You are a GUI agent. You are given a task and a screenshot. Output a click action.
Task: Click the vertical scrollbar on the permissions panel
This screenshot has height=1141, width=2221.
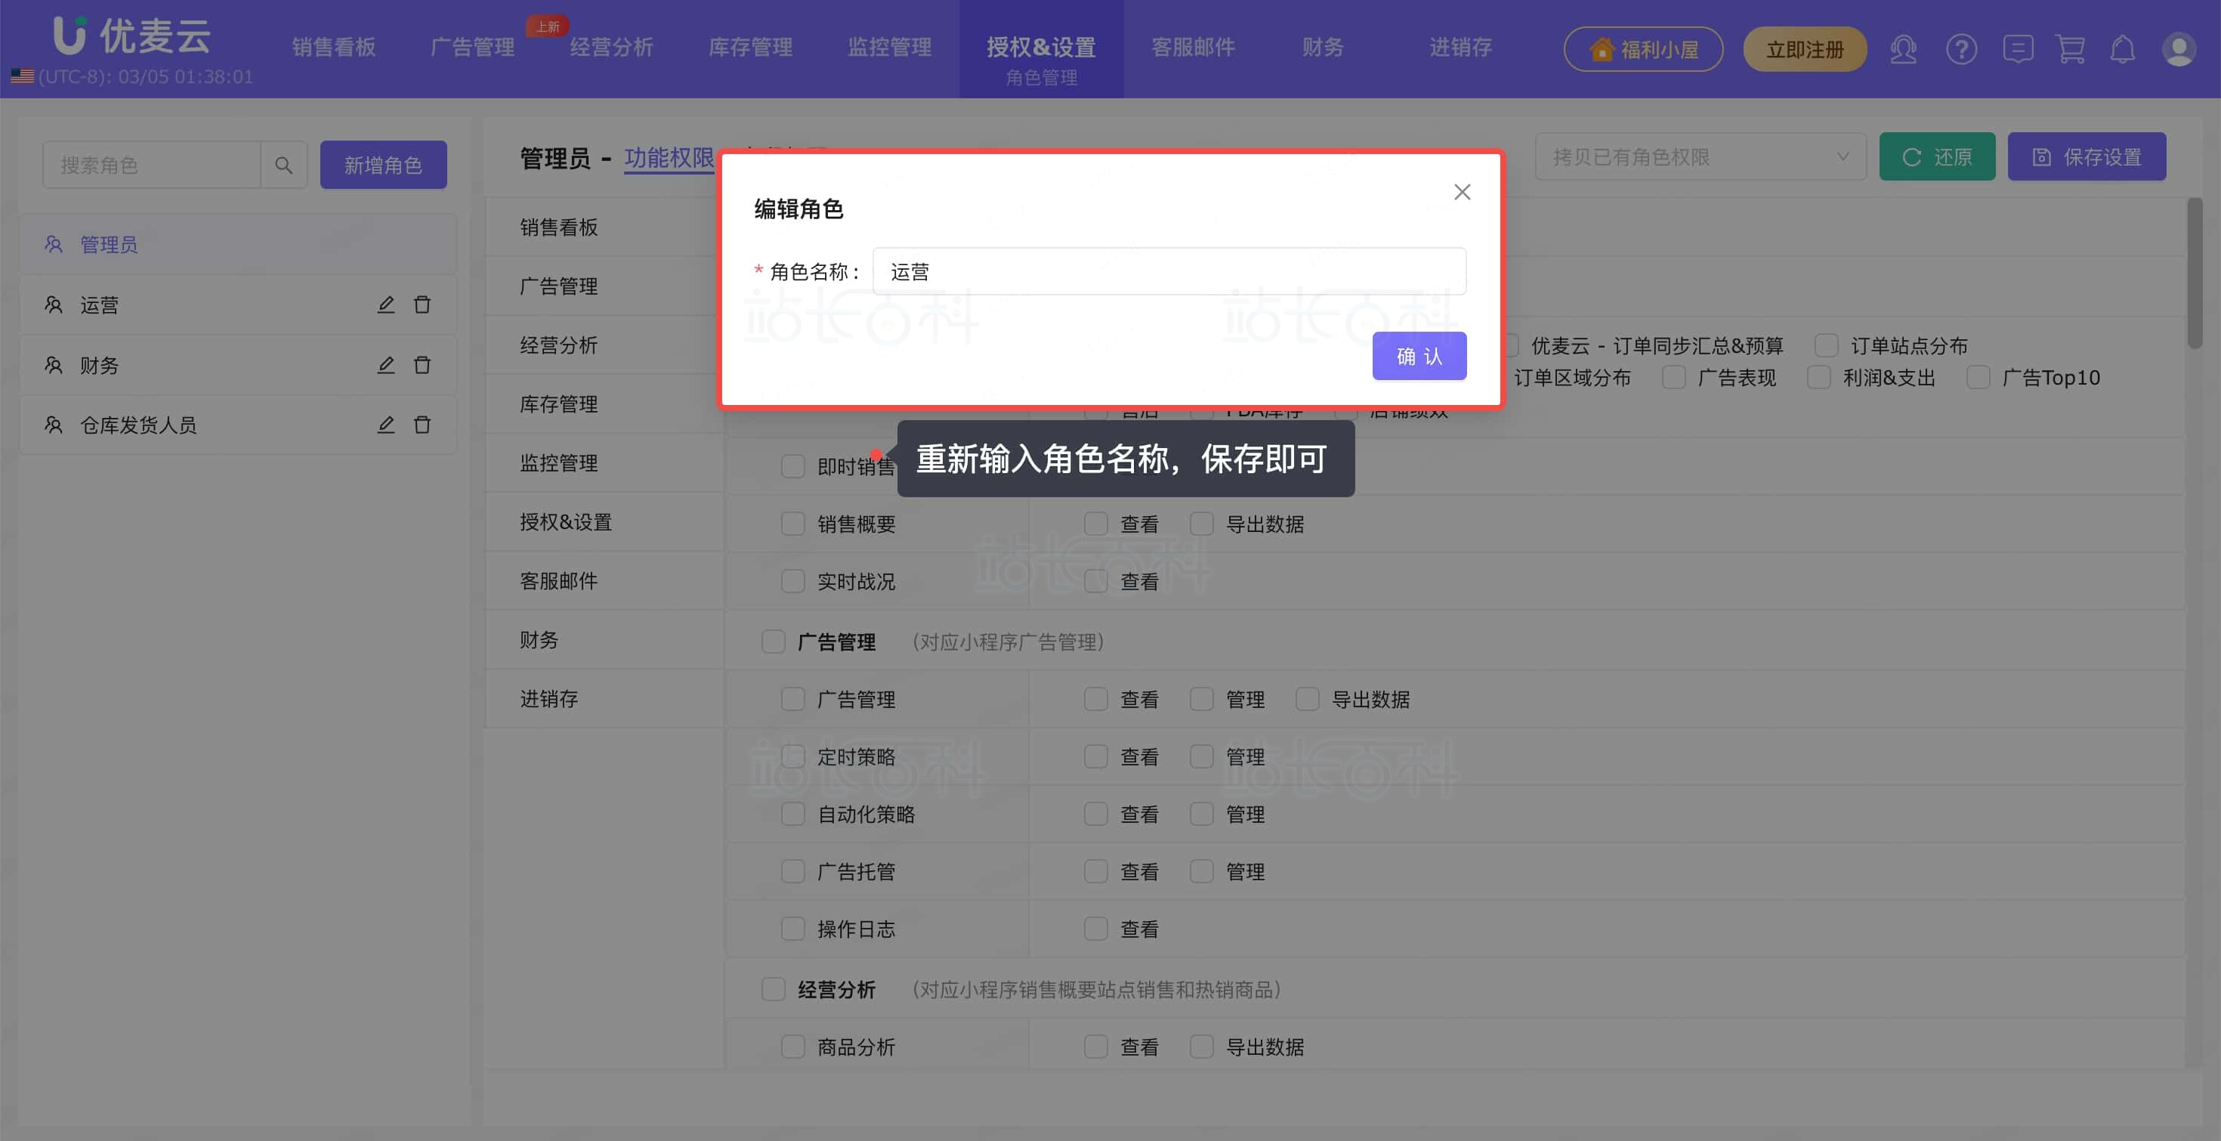2195,274
